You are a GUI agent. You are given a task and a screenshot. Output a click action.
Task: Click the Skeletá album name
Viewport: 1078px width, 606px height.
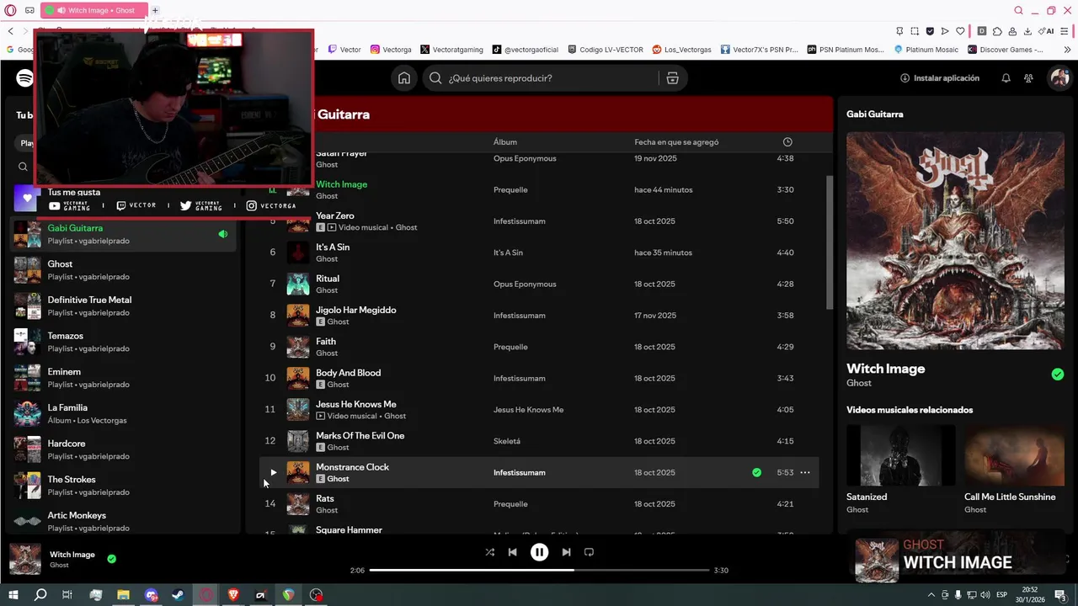(x=507, y=441)
